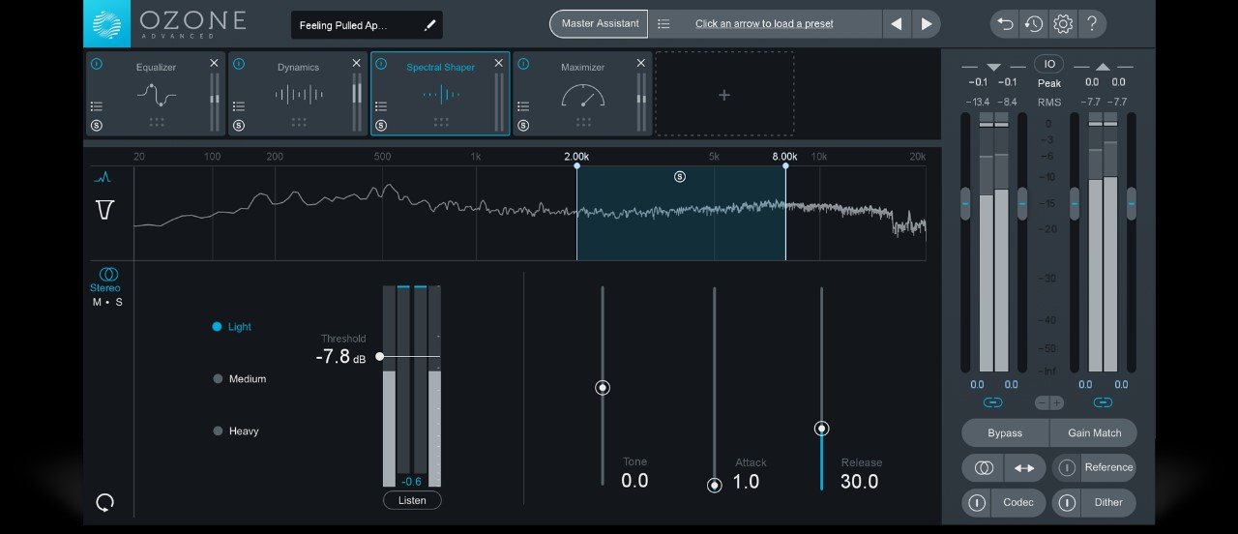Toggle the Reference power button

[x=1067, y=468]
